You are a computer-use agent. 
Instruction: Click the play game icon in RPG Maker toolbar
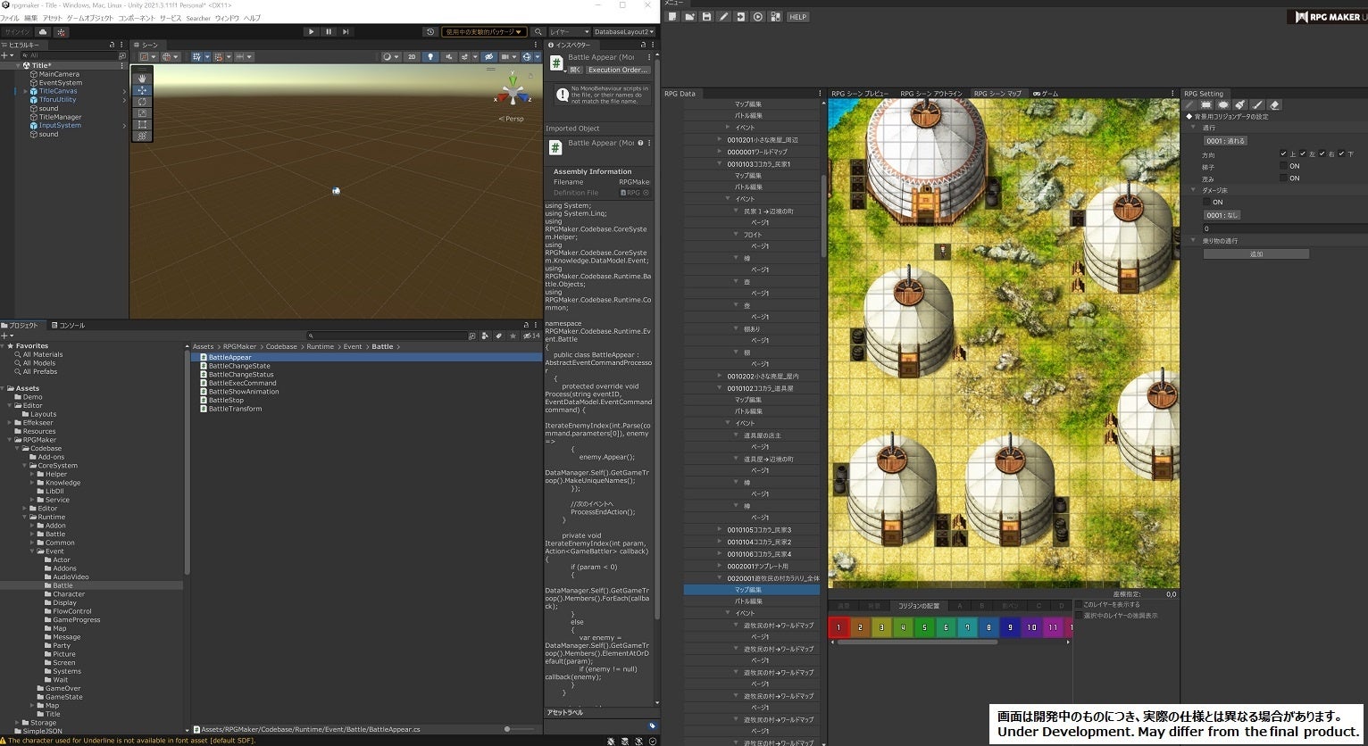tap(758, 16)
